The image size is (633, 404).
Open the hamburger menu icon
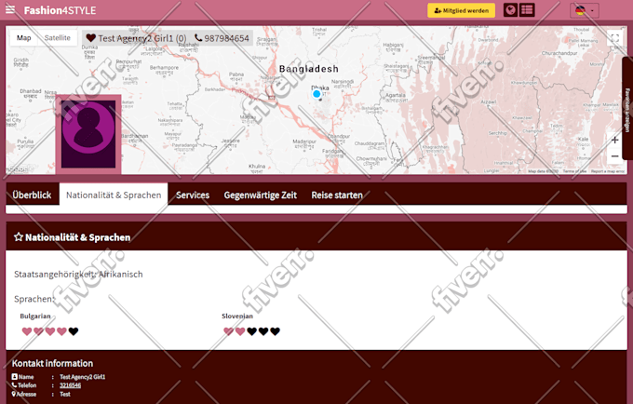pos(10,9)
